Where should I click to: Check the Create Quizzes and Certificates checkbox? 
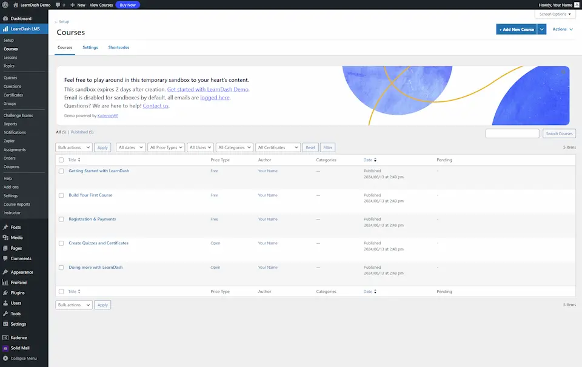click(x=61, y=243)
